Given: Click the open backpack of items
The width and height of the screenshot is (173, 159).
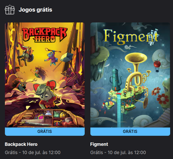Looking at the screenshot, I should (x=45, y=118).
